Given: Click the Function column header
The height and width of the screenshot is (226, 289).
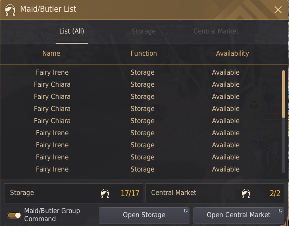Looking at the screenshot, I should pos(144,53).
